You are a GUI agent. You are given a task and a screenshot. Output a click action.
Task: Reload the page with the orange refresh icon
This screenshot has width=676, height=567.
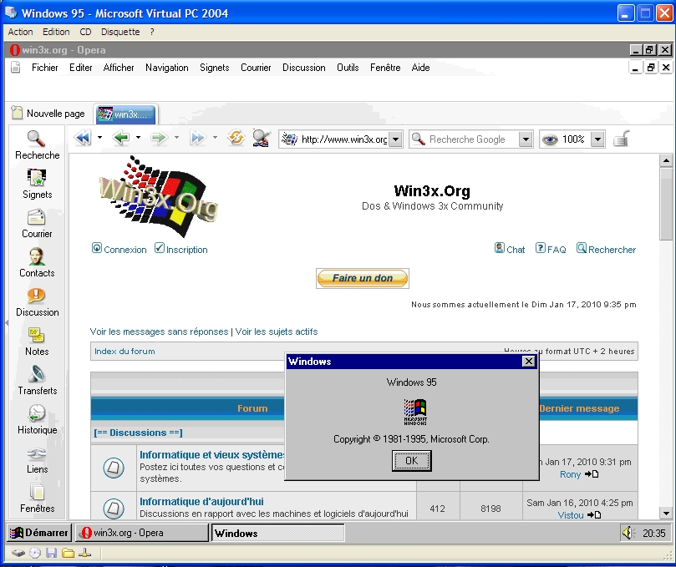click(x=236, y=138)
